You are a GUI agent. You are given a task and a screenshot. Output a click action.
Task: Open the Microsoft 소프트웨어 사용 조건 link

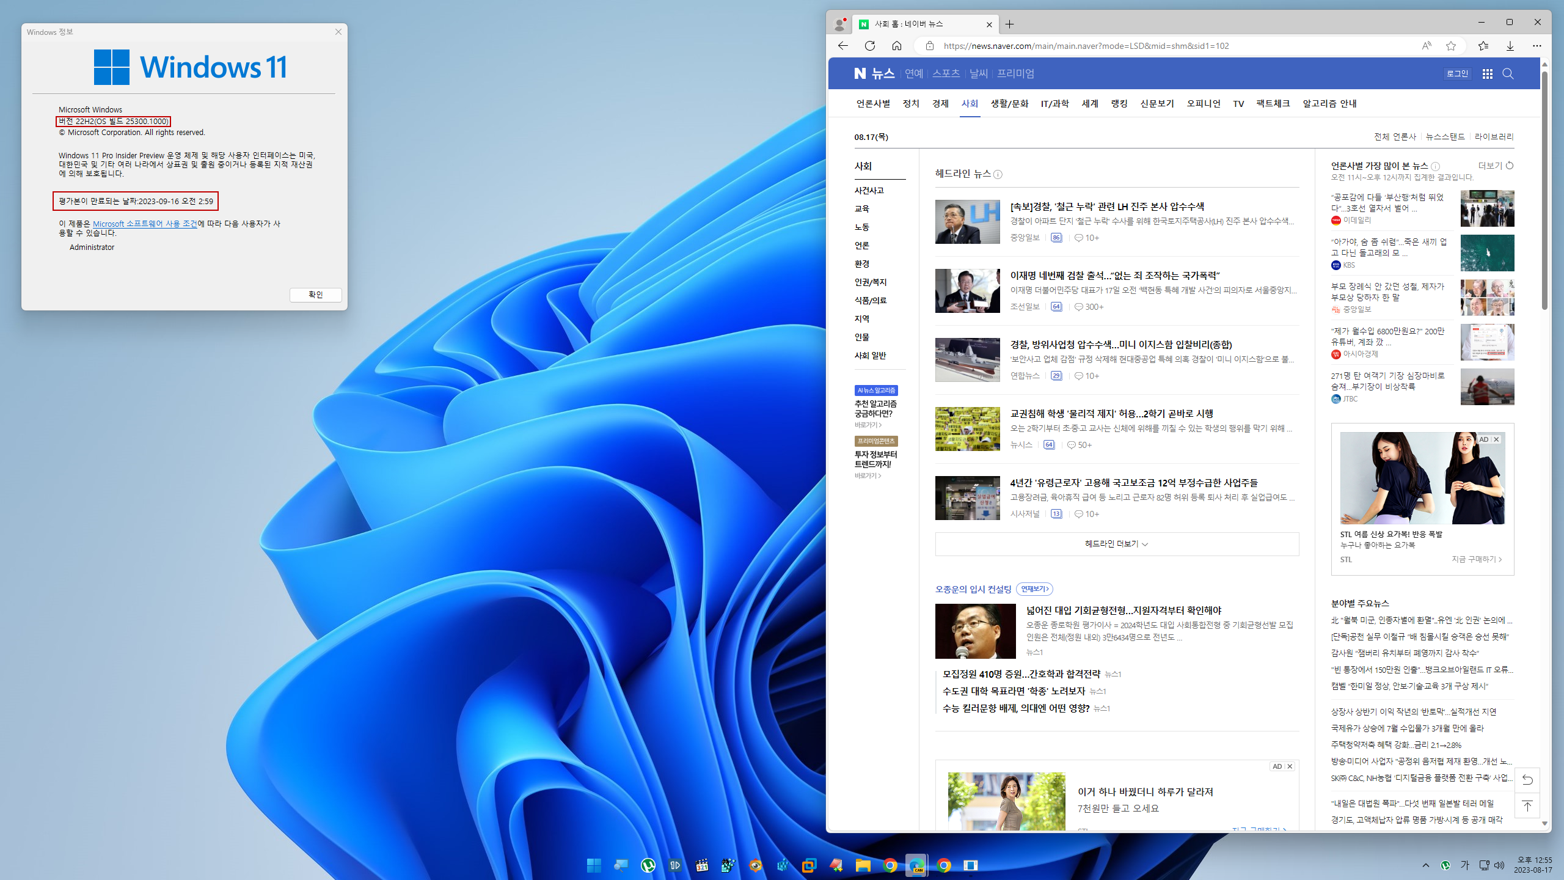click(145, 224)
